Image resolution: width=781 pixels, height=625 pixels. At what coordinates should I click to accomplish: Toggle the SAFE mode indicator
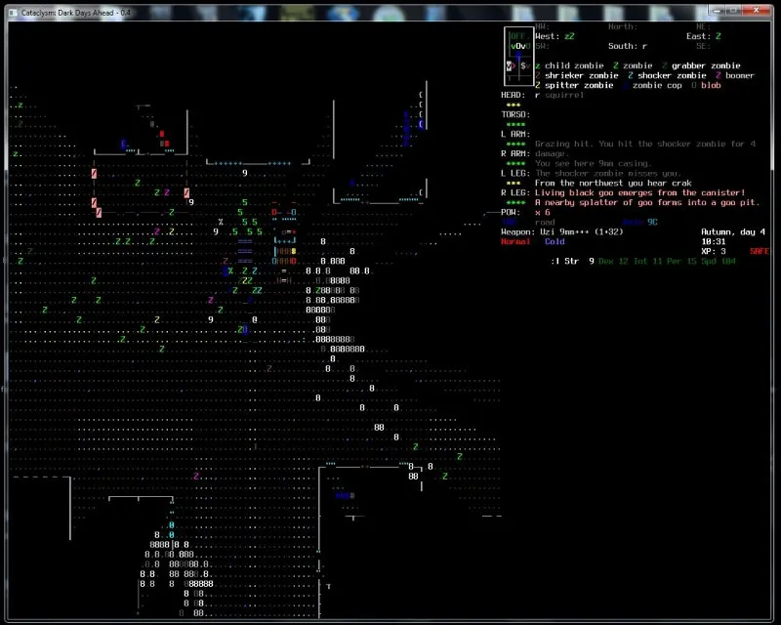coord(760,250)
